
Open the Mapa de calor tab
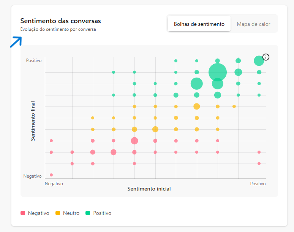(x=253, y=24)
